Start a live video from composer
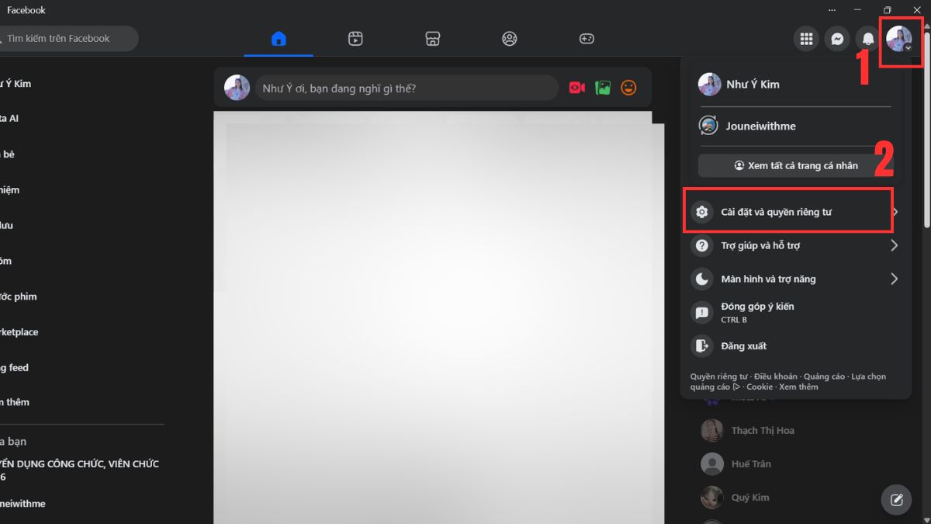This screenshot has width=931, height=524. click(x=576, y=88)
